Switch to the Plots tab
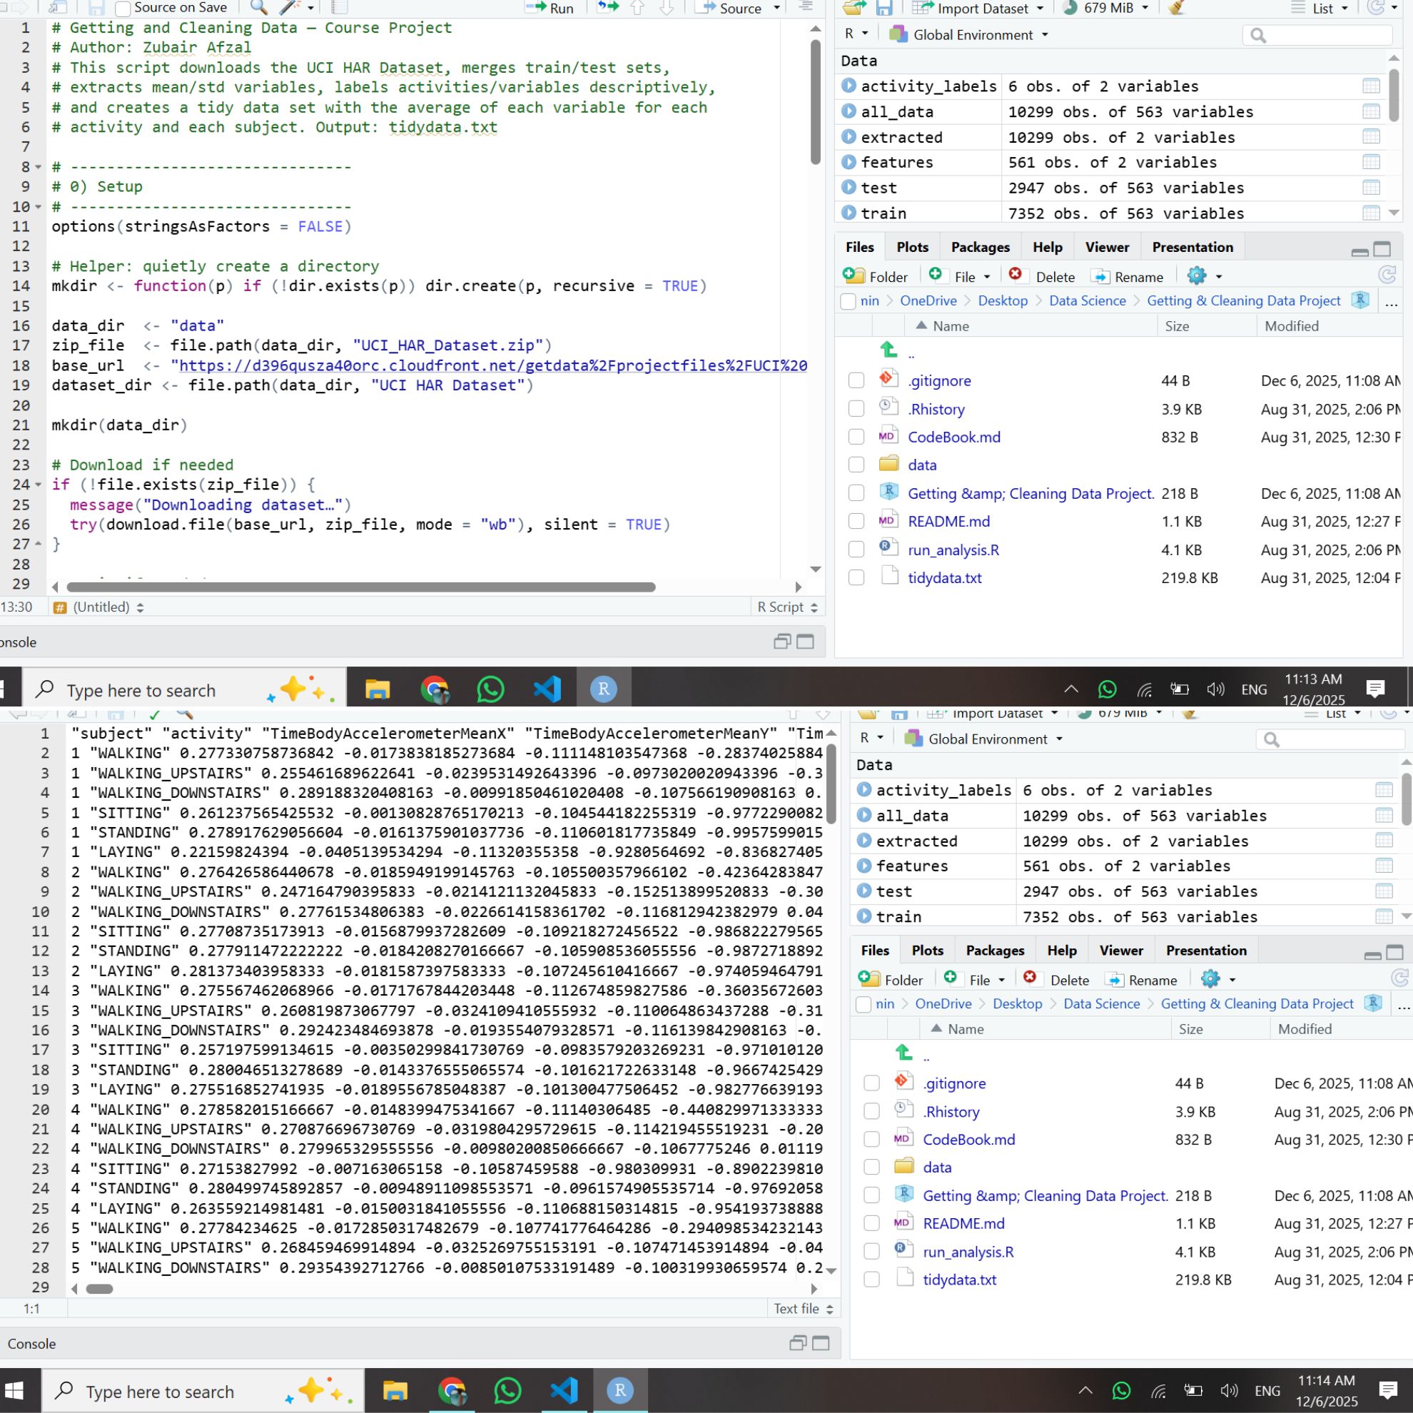This screenshot has height=1413, width=1413. (x=911, y=247)
